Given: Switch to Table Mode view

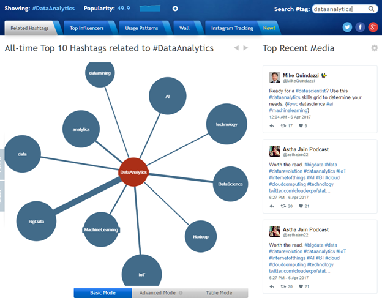Looking at the screenshot, I should pyautogui.click(x=219, y=293).
